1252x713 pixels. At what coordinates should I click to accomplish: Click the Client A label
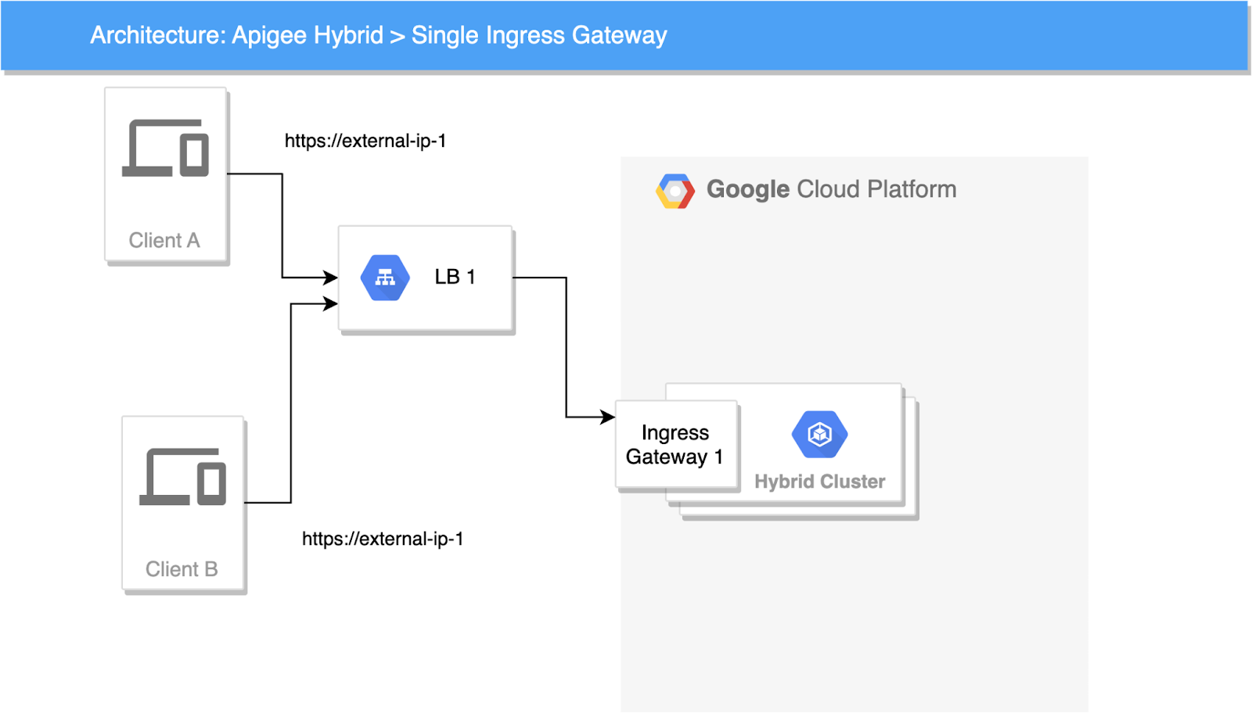tap(164, 240)
